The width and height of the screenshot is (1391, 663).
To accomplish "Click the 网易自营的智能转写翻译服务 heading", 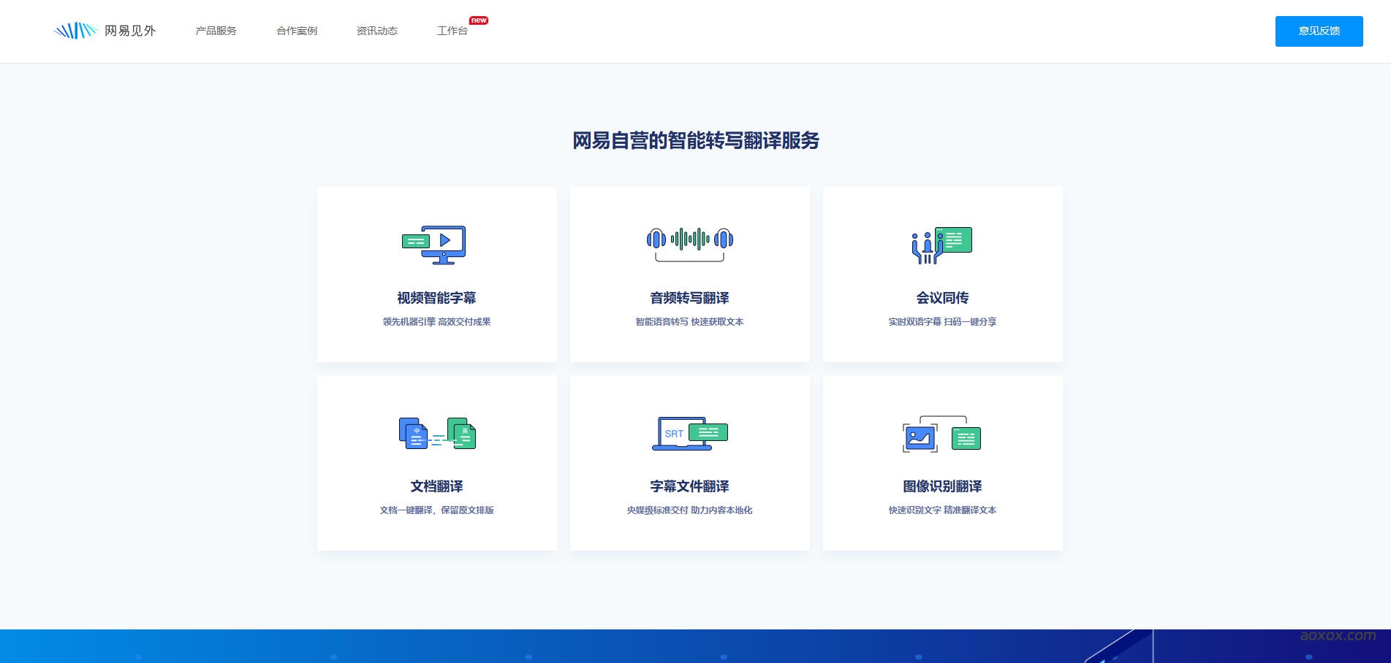I will point(695,140).
